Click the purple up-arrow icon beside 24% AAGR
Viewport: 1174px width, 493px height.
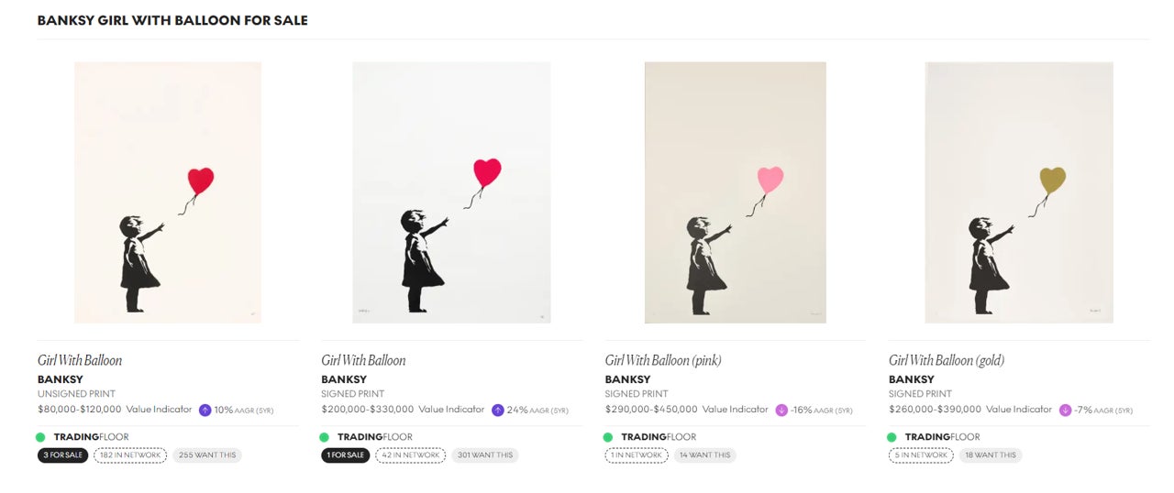click(x=498, y=411)
